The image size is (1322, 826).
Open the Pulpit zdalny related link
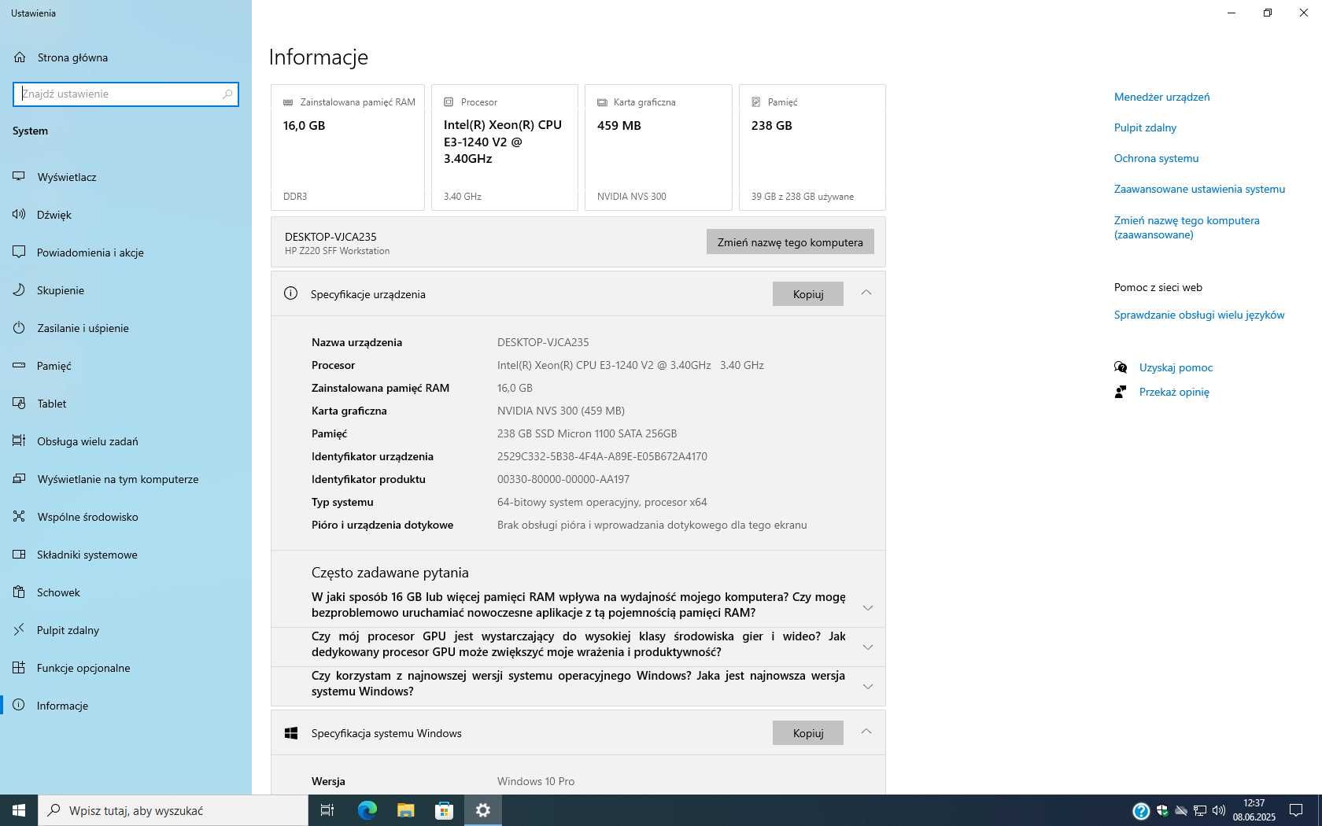1145,127
